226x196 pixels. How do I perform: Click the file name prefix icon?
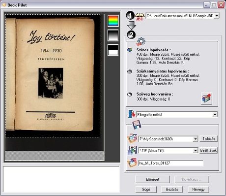132,163
